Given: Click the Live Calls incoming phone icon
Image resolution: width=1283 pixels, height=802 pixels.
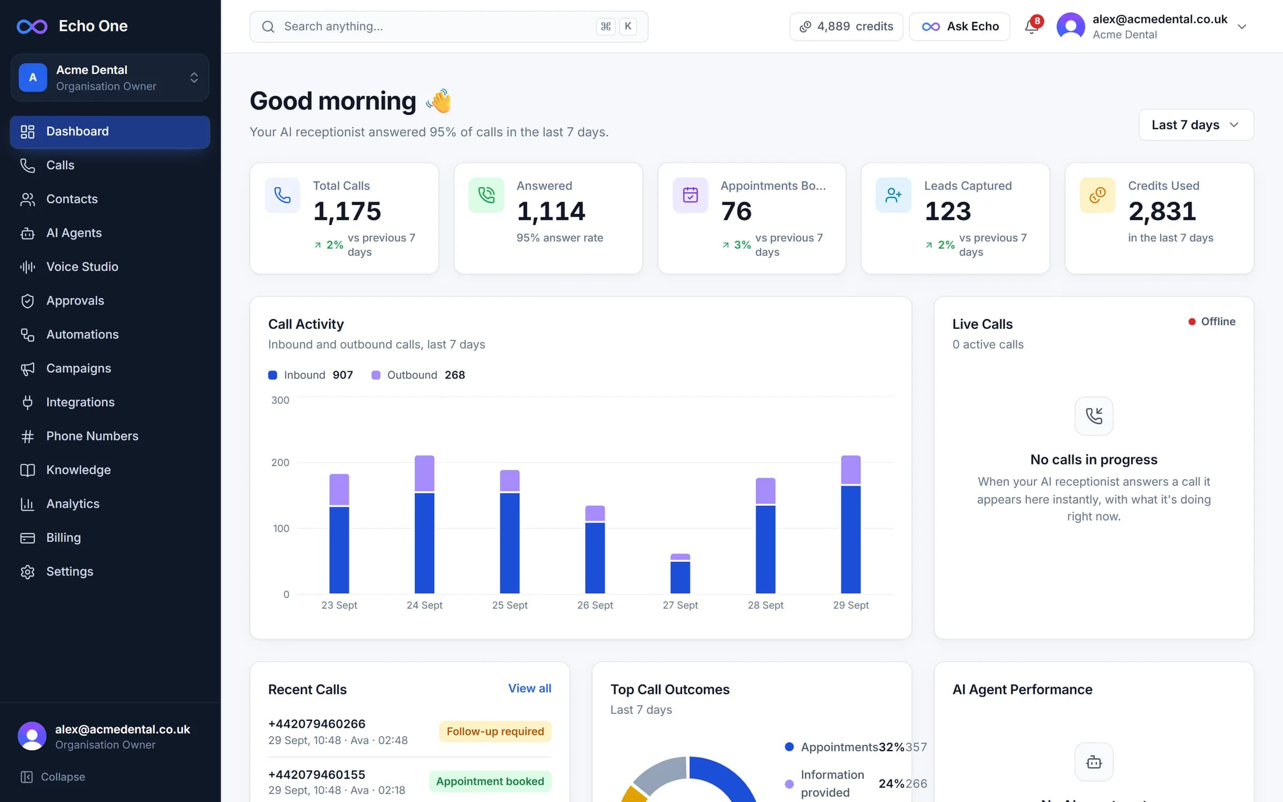Looking at the screenshot, I should pos(1094,416).
